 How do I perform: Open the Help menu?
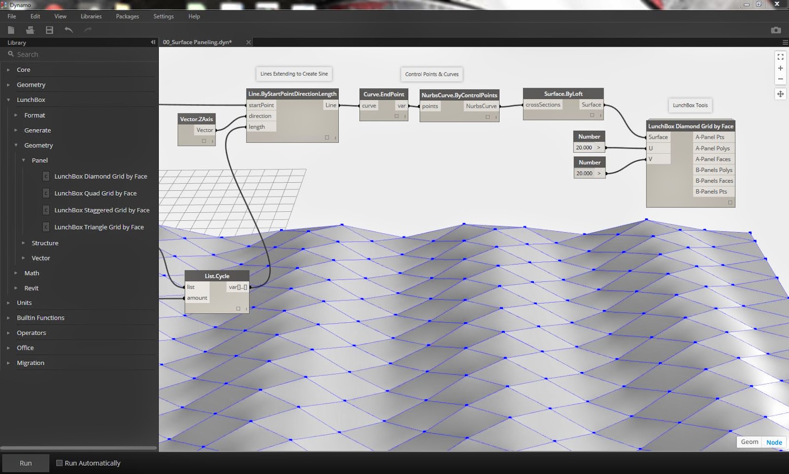194,16
